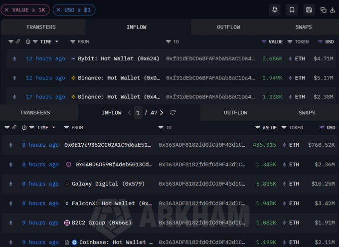Click the 435.315 ETH value
The image size is (339, 247).
click(x=264, y=145)
